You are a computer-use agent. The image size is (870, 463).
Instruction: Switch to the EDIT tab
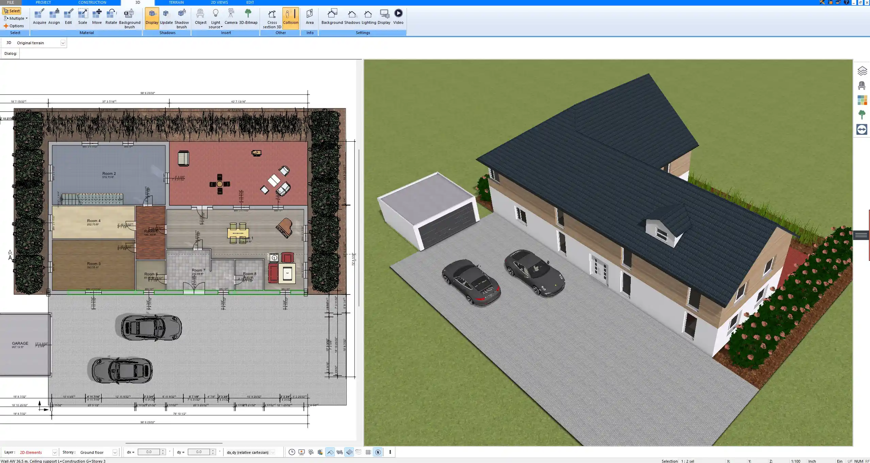(250, 2)
